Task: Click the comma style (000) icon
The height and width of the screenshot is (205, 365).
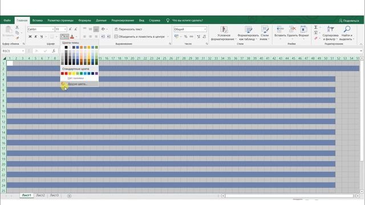Action: 192,36
